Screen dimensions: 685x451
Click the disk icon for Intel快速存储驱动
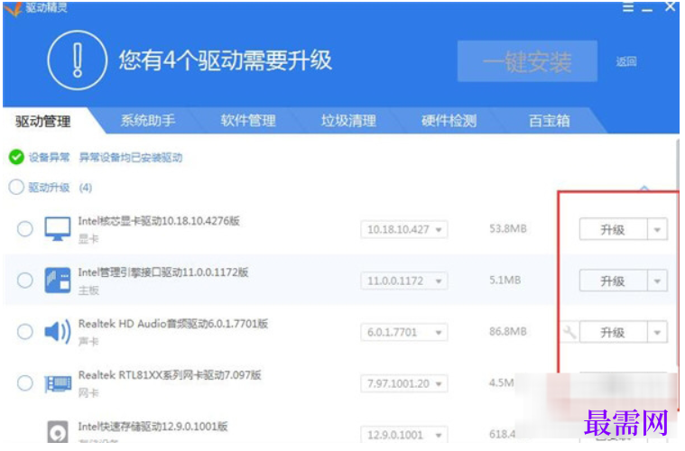[58, 432]
